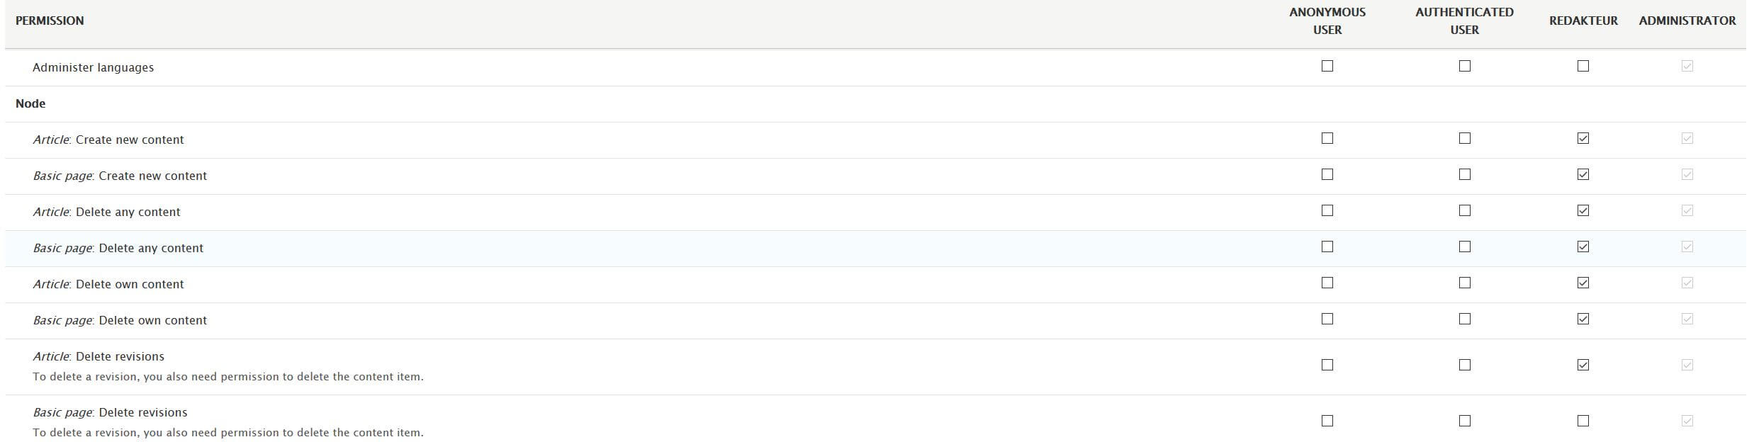The width and height of the screenshot is (1759, 442).
Task: Grant Authenticated user Article Delete own content
Action: (1464, 283)
